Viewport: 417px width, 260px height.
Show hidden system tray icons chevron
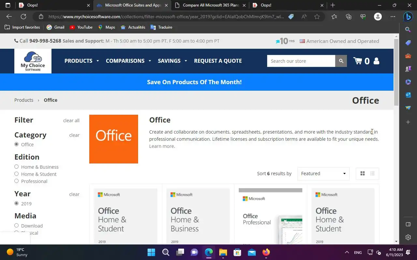pyautogui.click(x=347, y=252)
